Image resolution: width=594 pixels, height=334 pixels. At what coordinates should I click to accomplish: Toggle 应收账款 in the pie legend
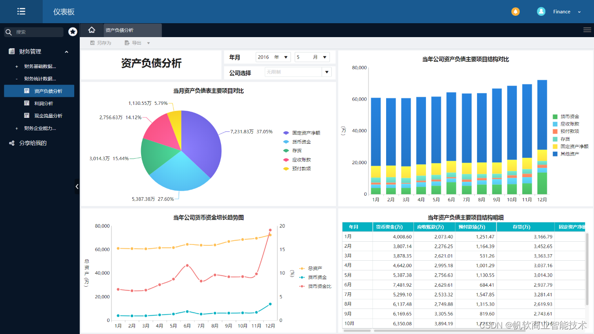pyautogui.click(x=297, y=160)
